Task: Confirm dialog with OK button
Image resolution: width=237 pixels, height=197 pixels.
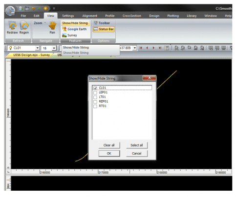Action: click(109, 153)
